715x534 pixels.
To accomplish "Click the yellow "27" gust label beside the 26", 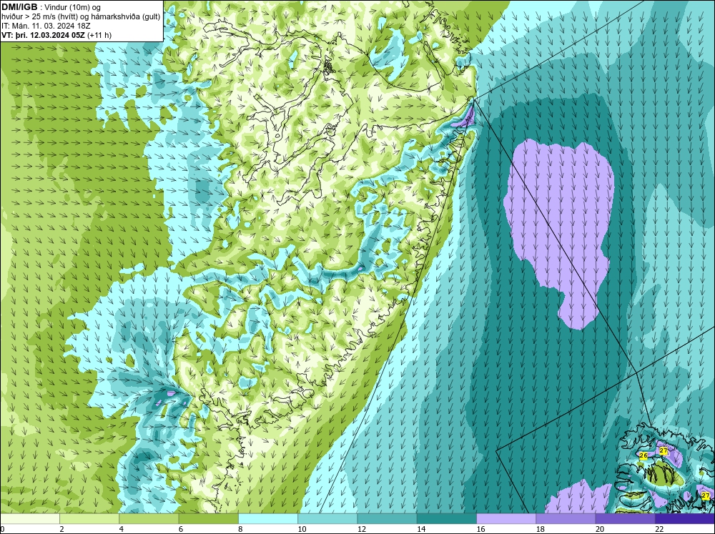I will (x=664, y=450).
